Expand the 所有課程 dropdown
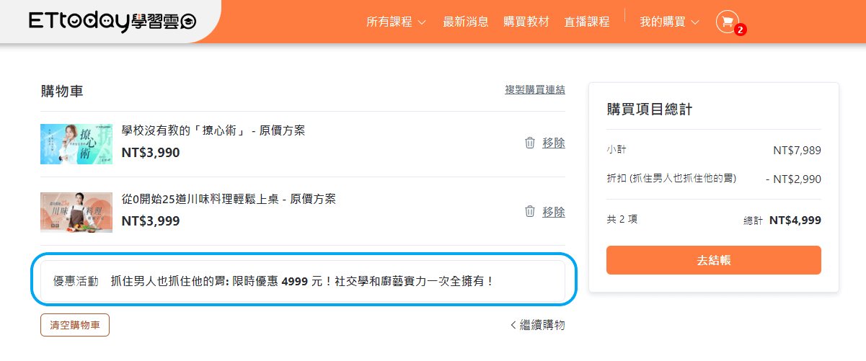The image size is (866, 361). (396, 22)
